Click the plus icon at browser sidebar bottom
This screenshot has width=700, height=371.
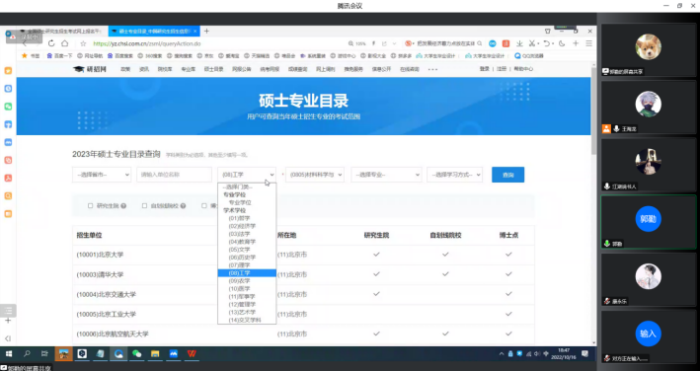(x=8, y=320)
